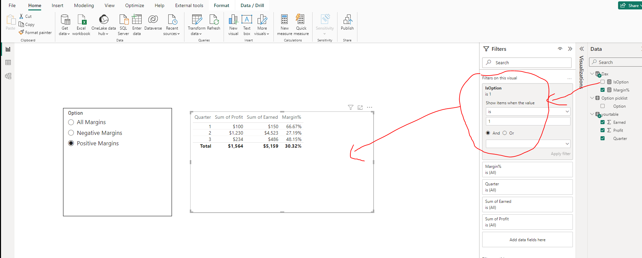The width and height of the screenshot is (642, 258).
Task: Switch to the Insert tab
Action: coord(57,5)
